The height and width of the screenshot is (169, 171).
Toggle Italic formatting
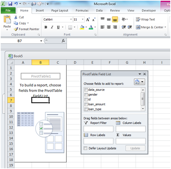52,27
